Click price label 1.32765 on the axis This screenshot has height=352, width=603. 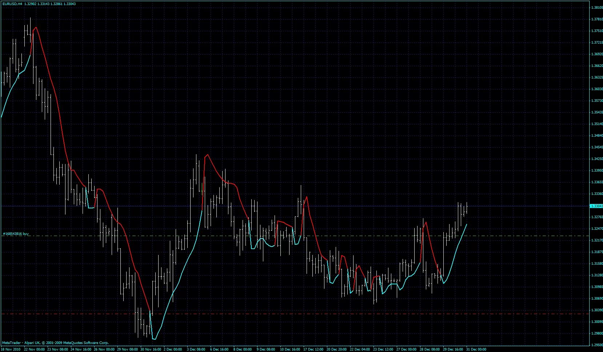597,217
